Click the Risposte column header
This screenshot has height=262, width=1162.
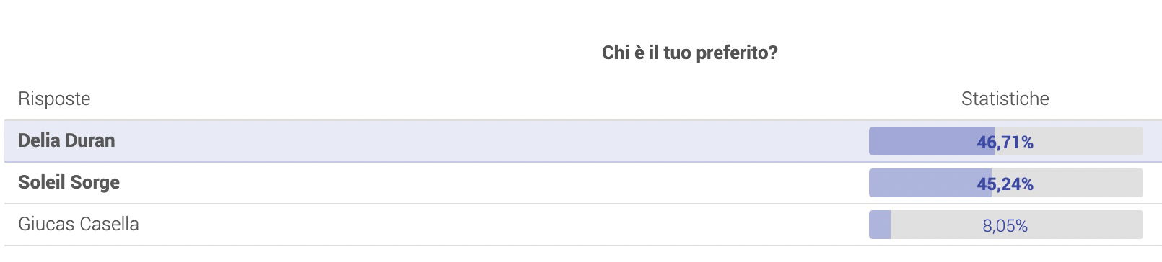click(54, 99)
